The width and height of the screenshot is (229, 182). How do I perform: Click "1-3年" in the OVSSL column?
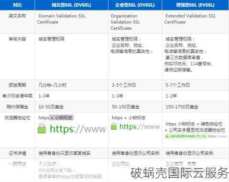[118, 96]
